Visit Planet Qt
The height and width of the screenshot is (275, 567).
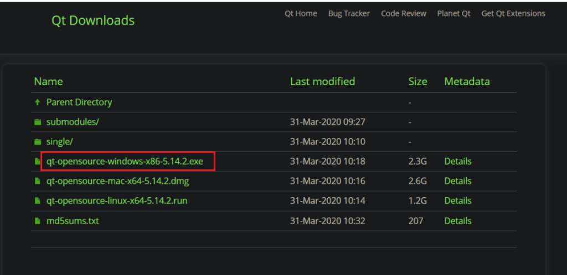point(454,14)
